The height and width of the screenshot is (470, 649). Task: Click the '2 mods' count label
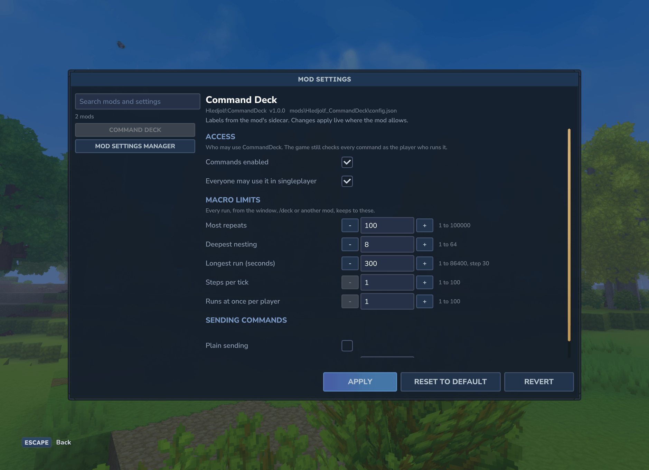(x=84, y=116)
